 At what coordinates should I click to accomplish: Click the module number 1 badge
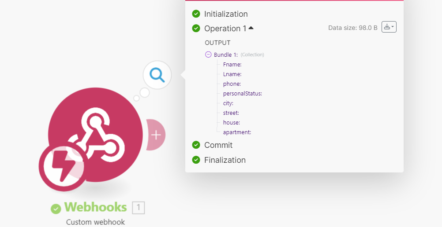pyautogui.click(x=139, y=208)
